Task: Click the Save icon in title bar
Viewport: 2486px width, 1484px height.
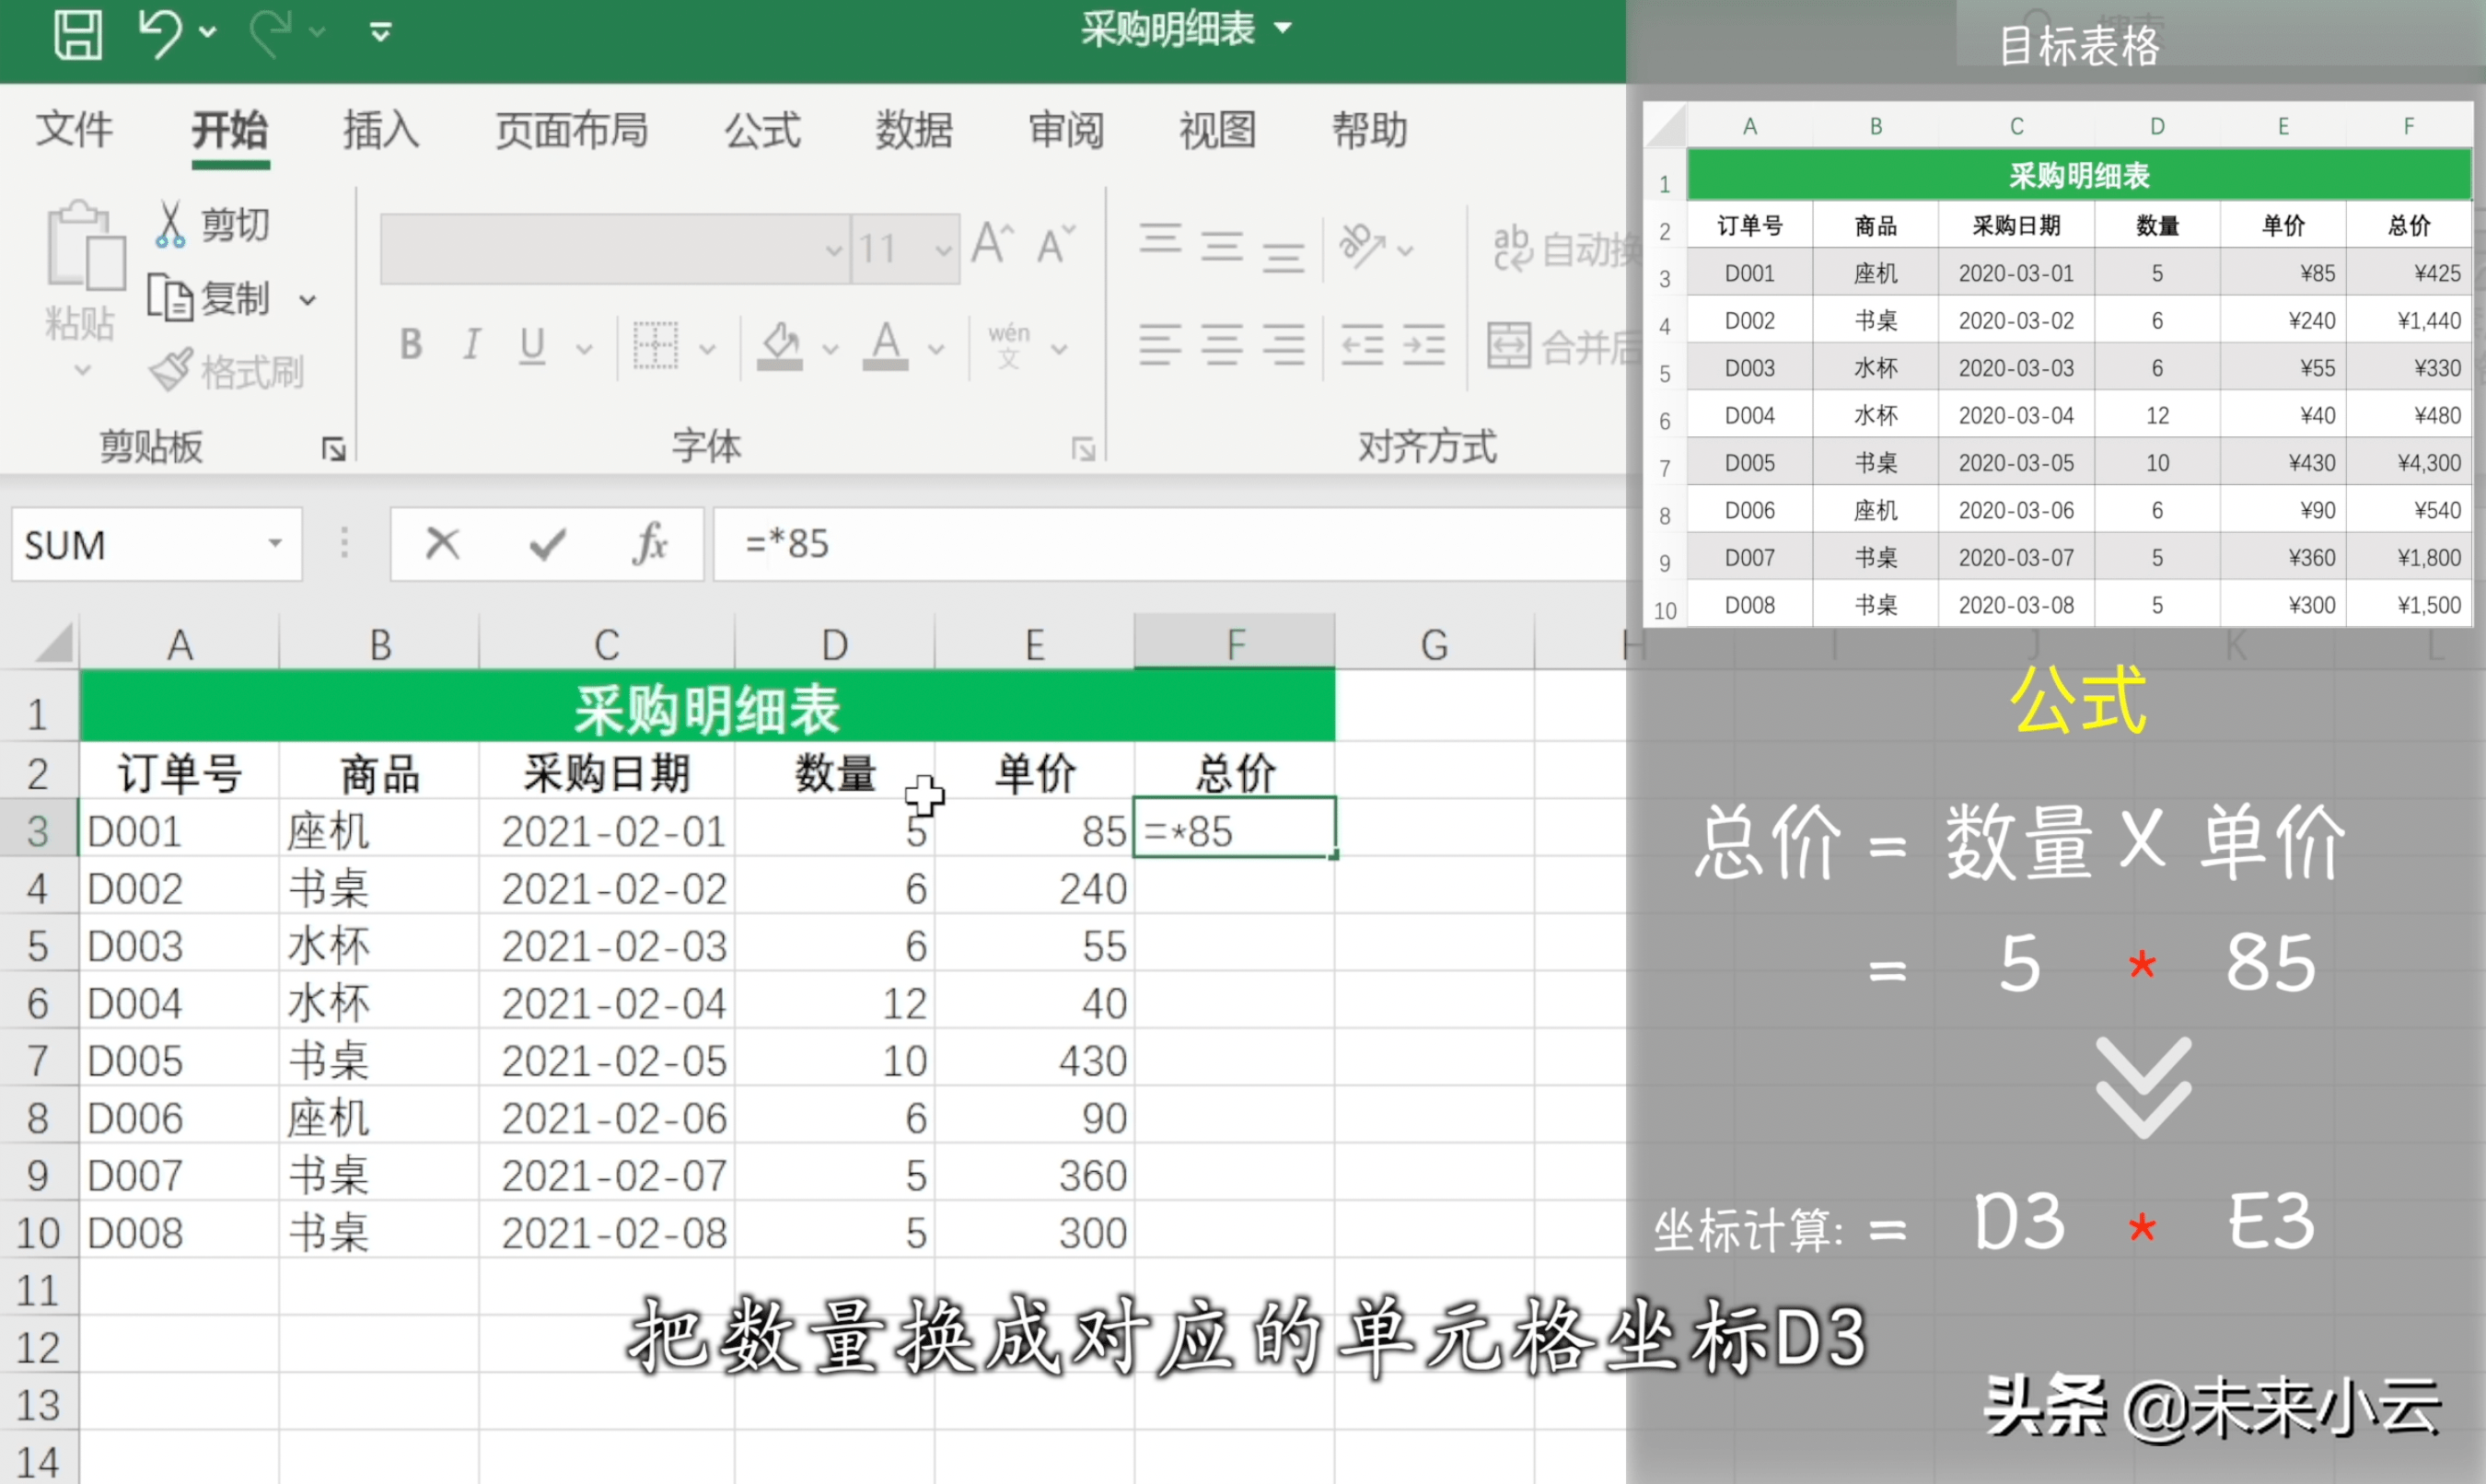Action: [77, 35]
